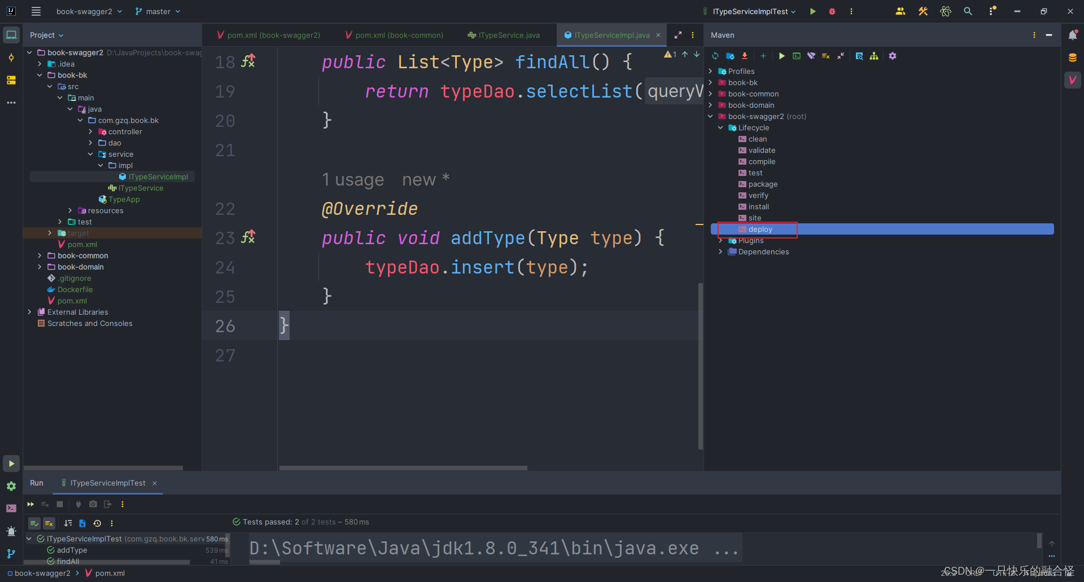1084x582 pixels.
Task: Reload all Maven projects
Action: click(x=715, y=56)
